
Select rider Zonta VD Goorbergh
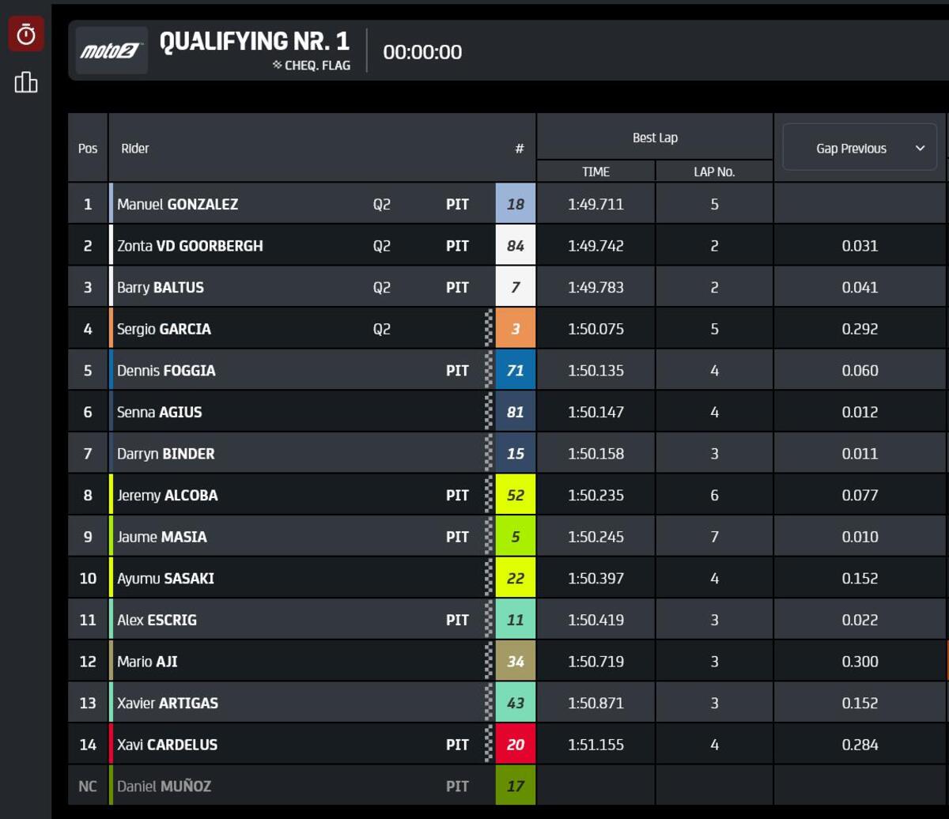click(190, 246)
